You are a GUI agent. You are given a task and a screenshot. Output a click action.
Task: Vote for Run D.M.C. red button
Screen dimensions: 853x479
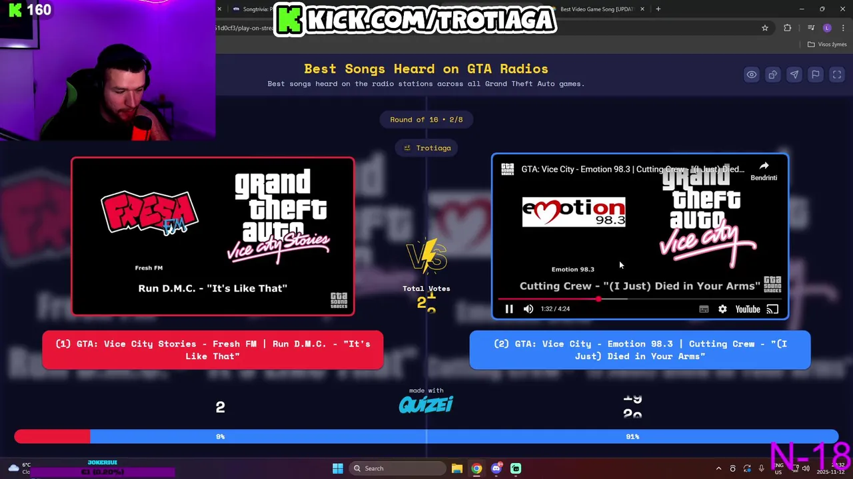click(213, 350)
